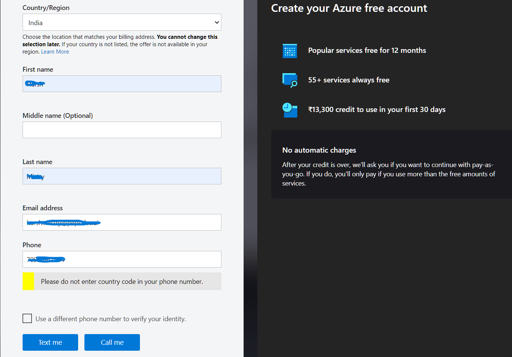Click the Call me button

(x=112, y=342)
